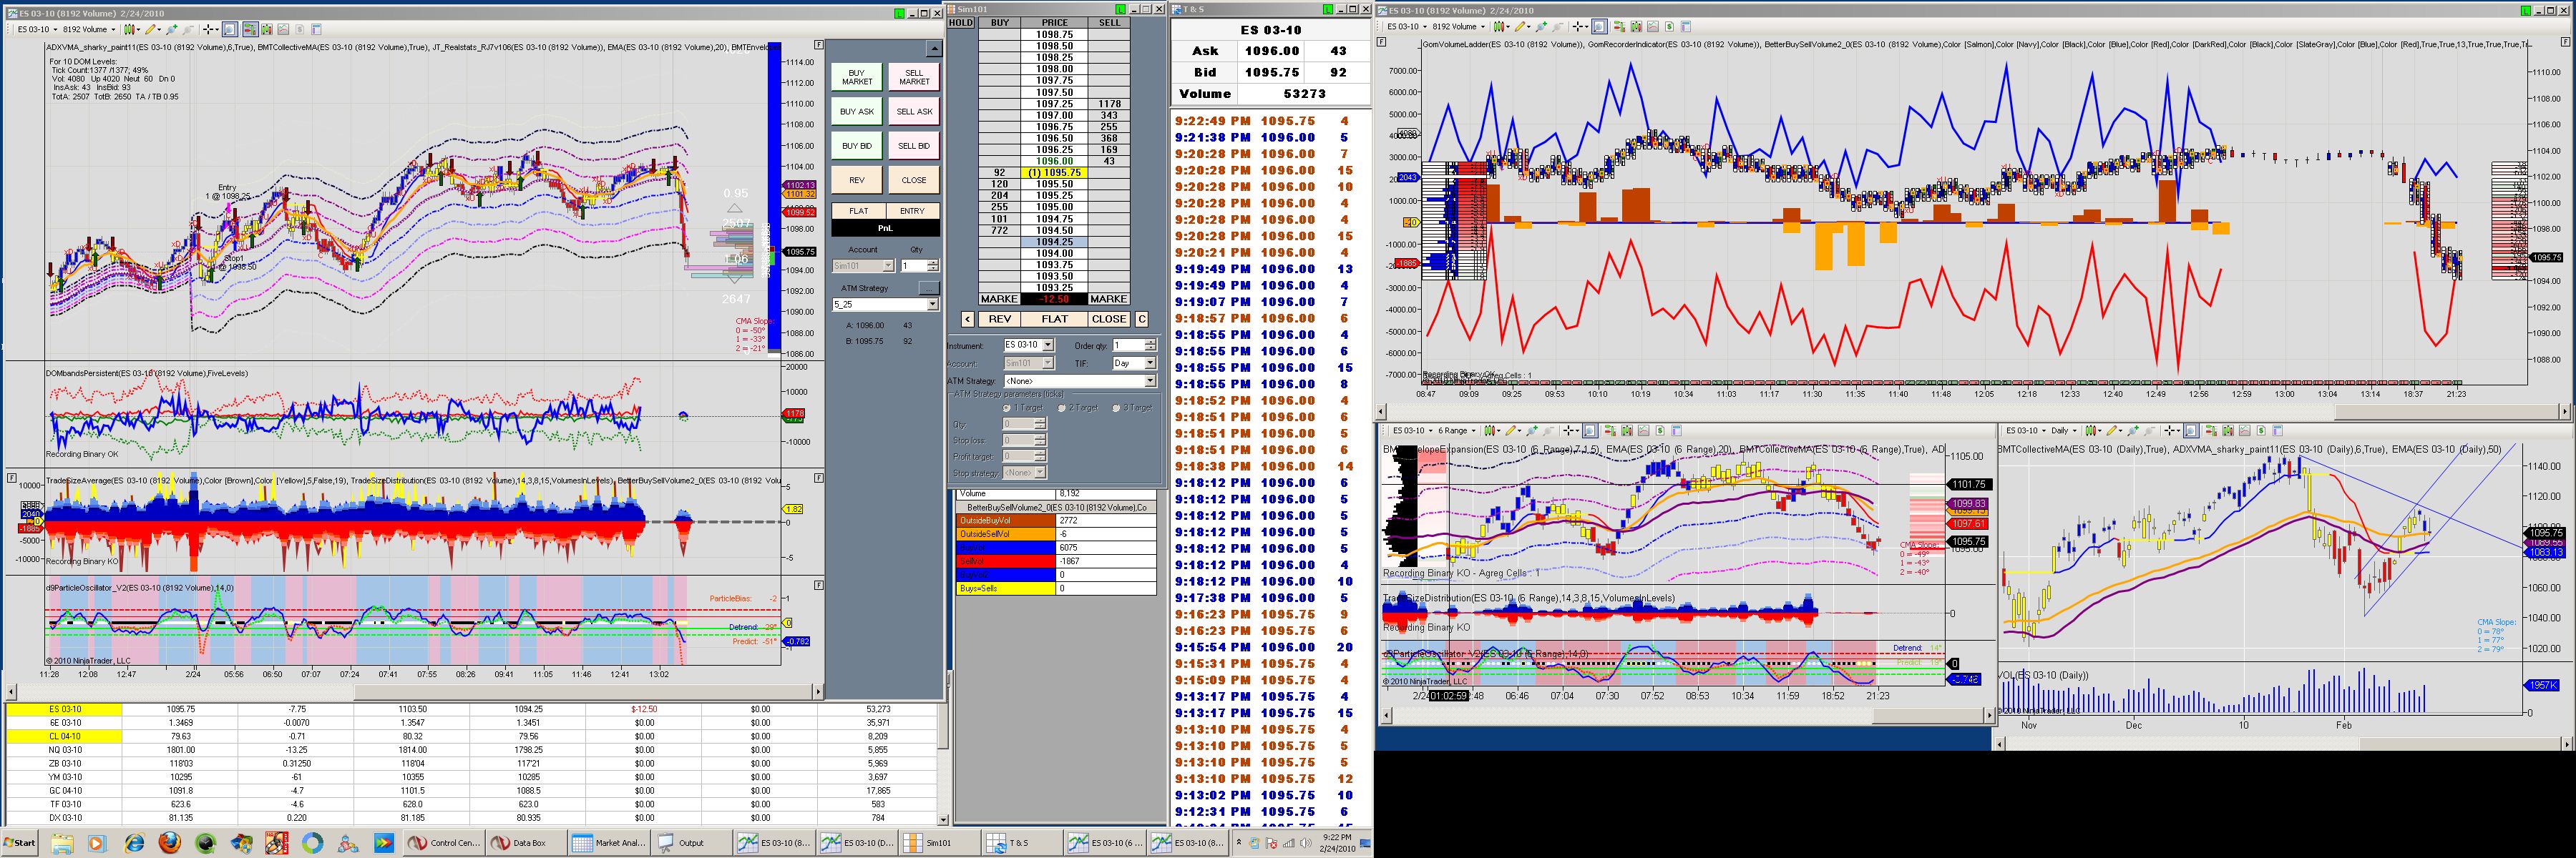Open chart style menu in ADXVMA 8192 Volume chart
This screenshot has width=2576, height=858.
coord(132,30)
